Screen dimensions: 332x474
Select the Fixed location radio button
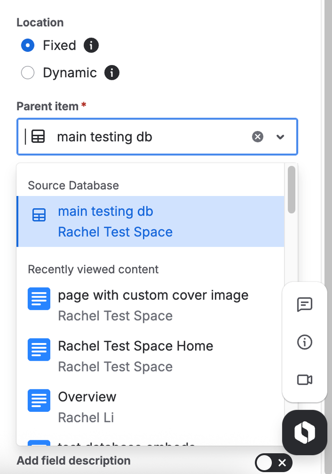point(28,46)
